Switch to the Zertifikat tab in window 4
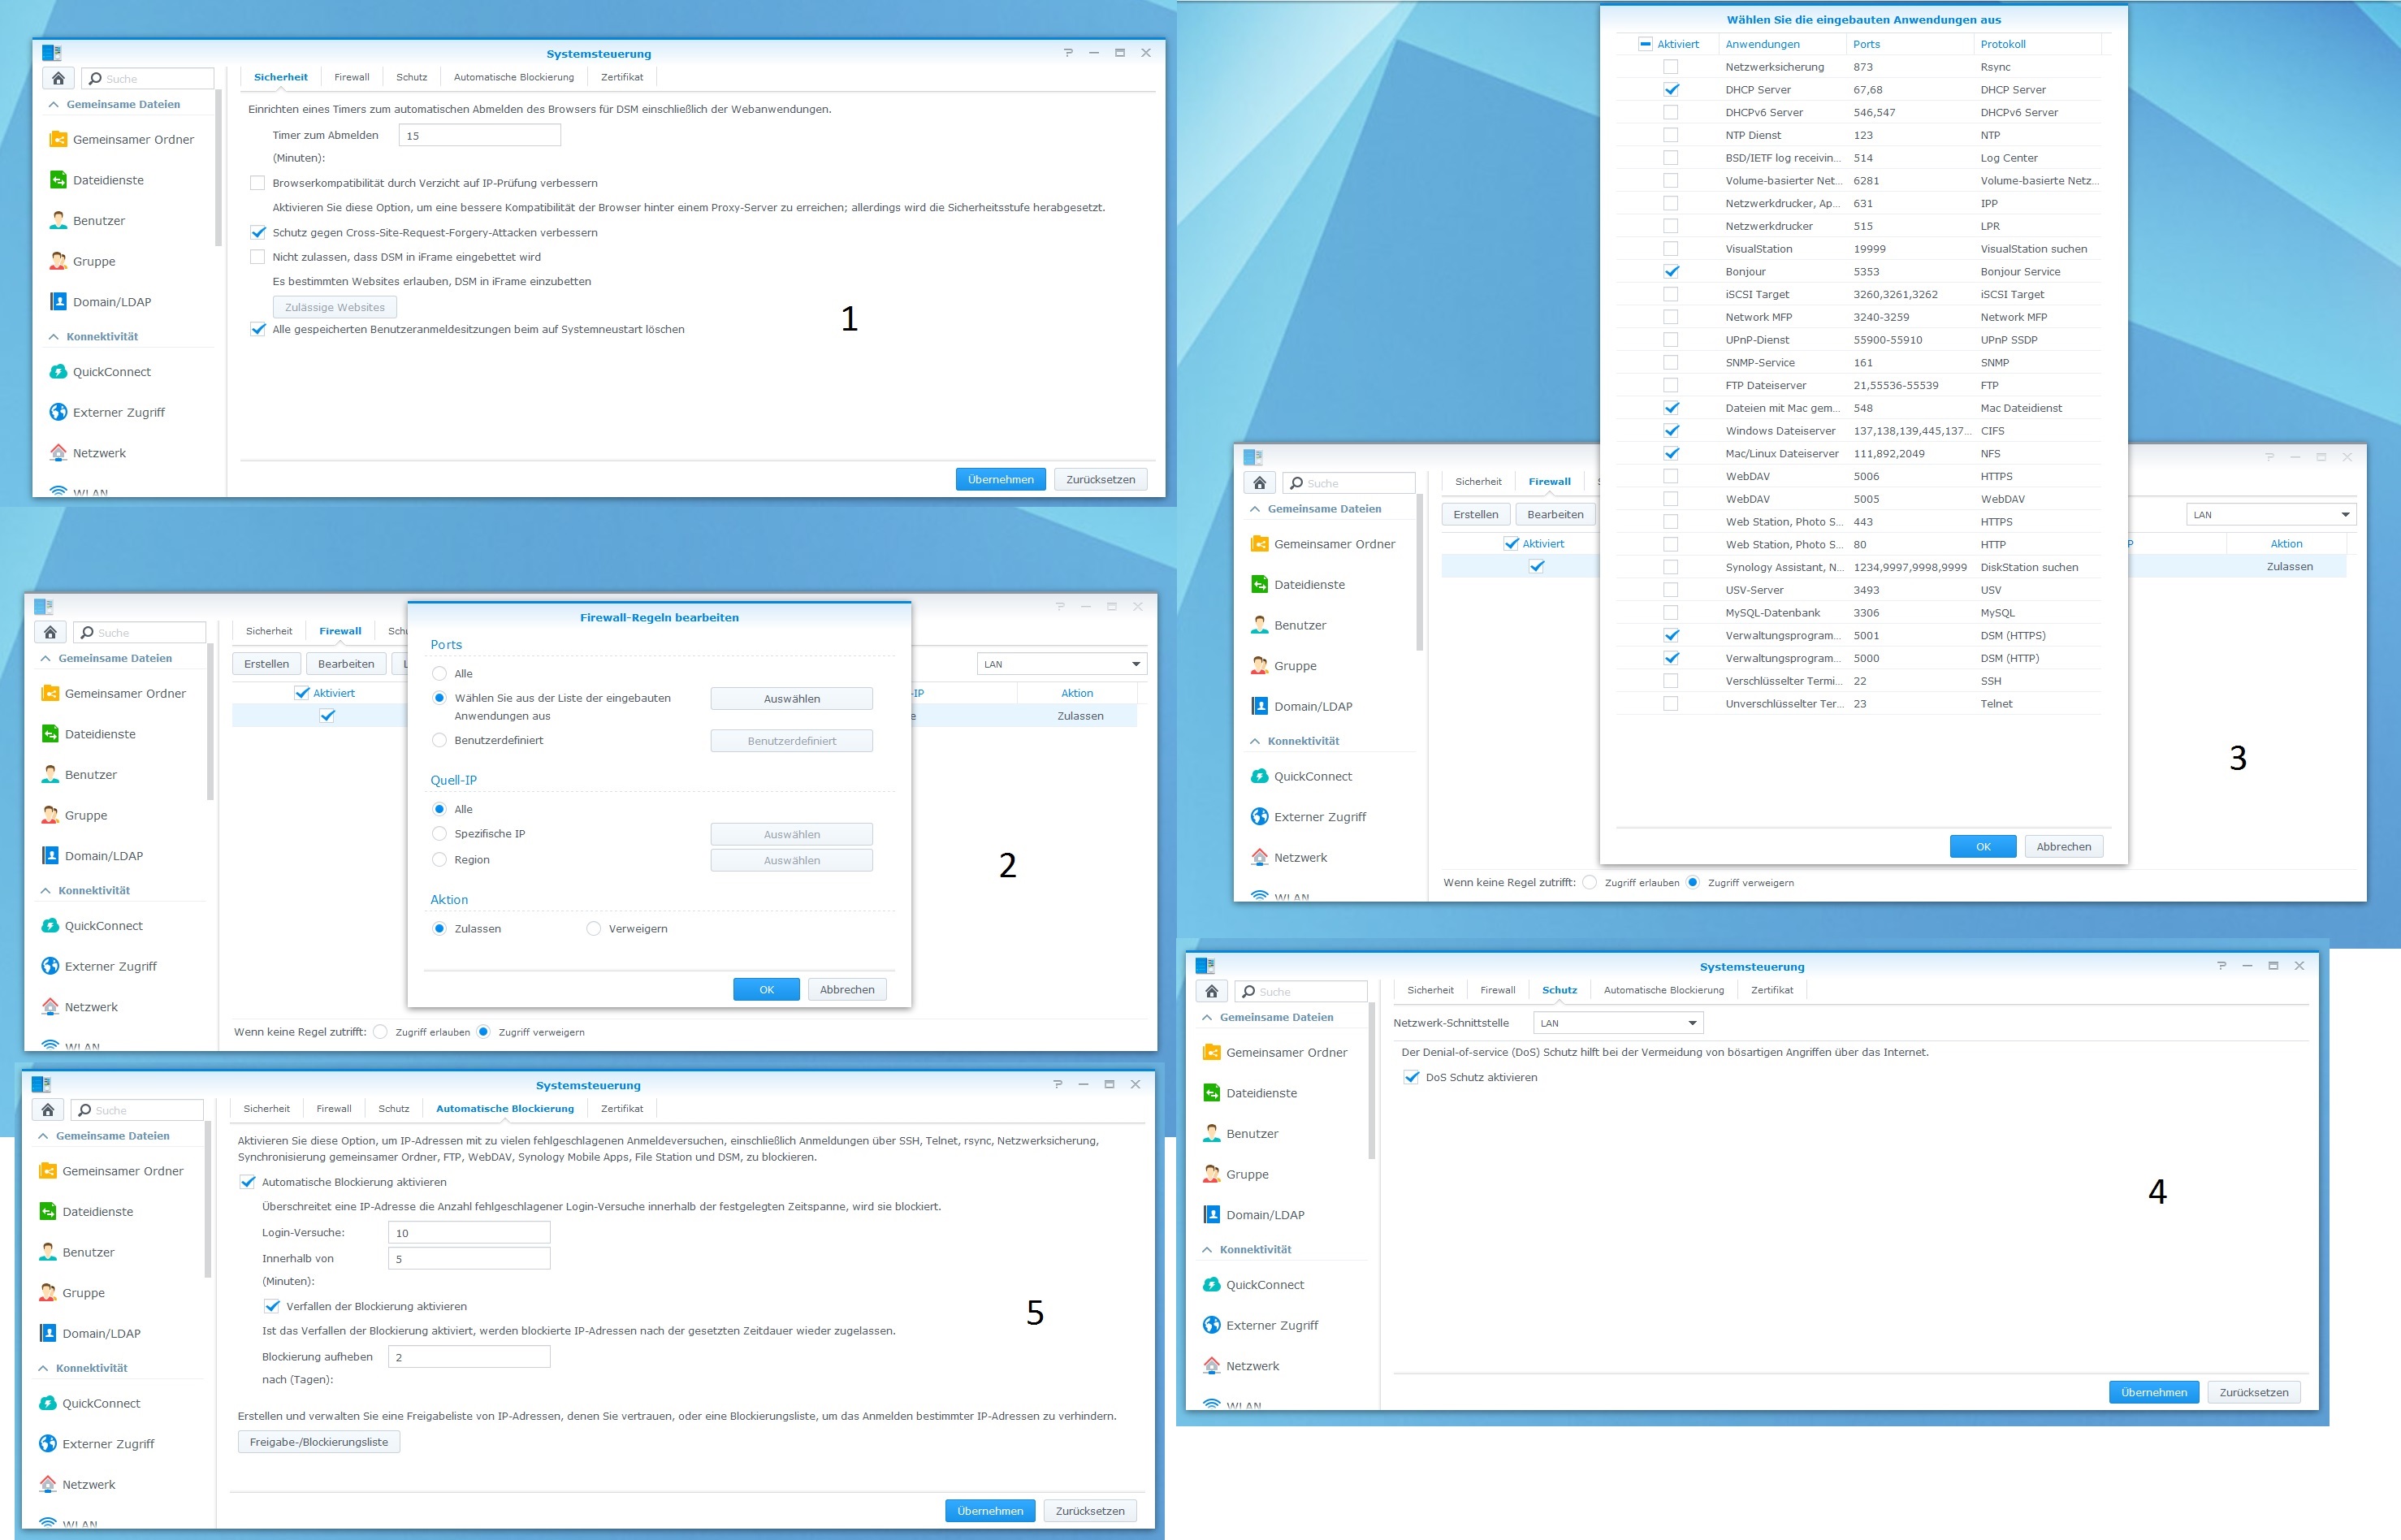Viewport: 2401px width, 1540px height. 1771,990
